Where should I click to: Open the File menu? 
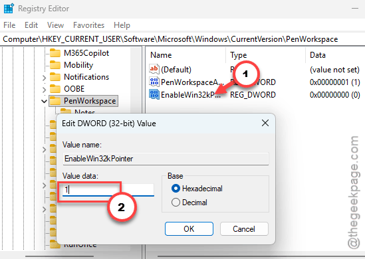9,25
